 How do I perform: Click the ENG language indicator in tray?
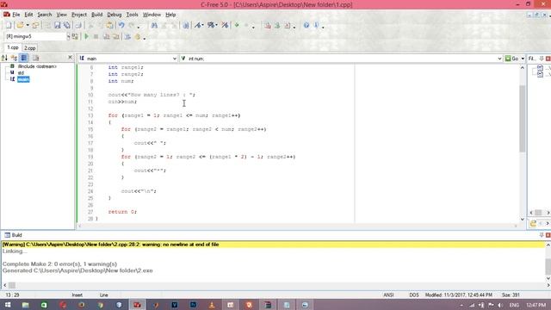[514, 305]
